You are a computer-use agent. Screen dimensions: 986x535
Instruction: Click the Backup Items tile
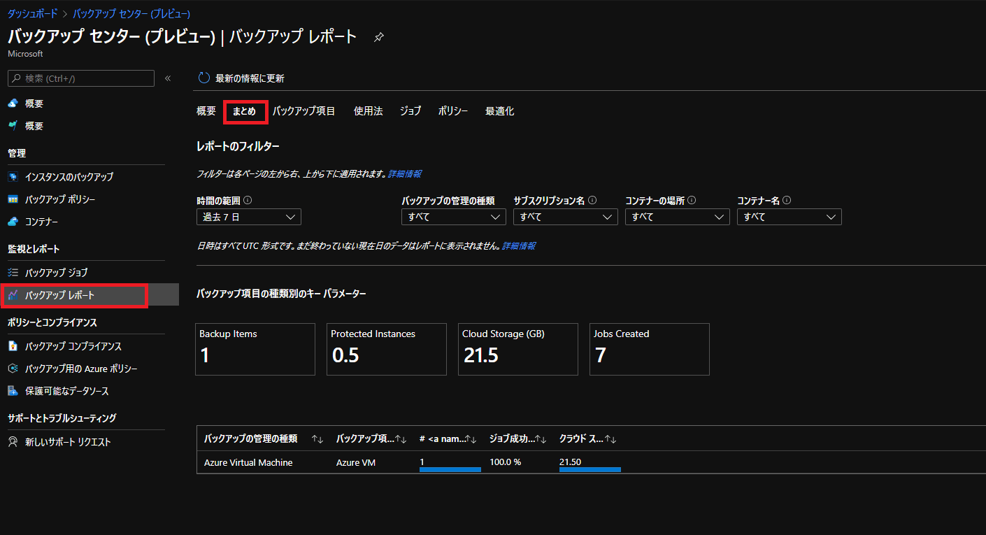(255, 349)
